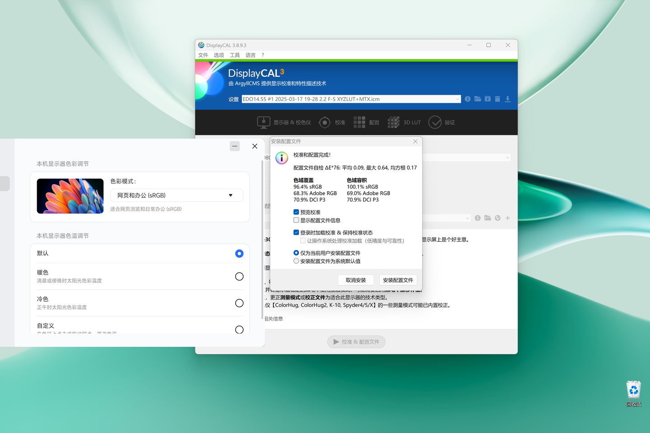Click the grey info icon in correction row
The width and height of the screenshot is (650, 433).
478,218
